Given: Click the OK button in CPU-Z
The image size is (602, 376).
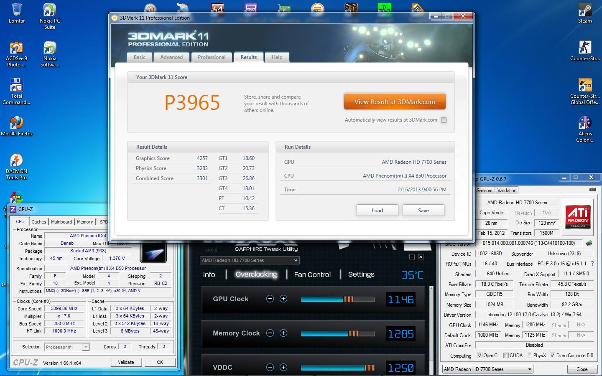Looking at the screenshot, I should pos(160,362).
